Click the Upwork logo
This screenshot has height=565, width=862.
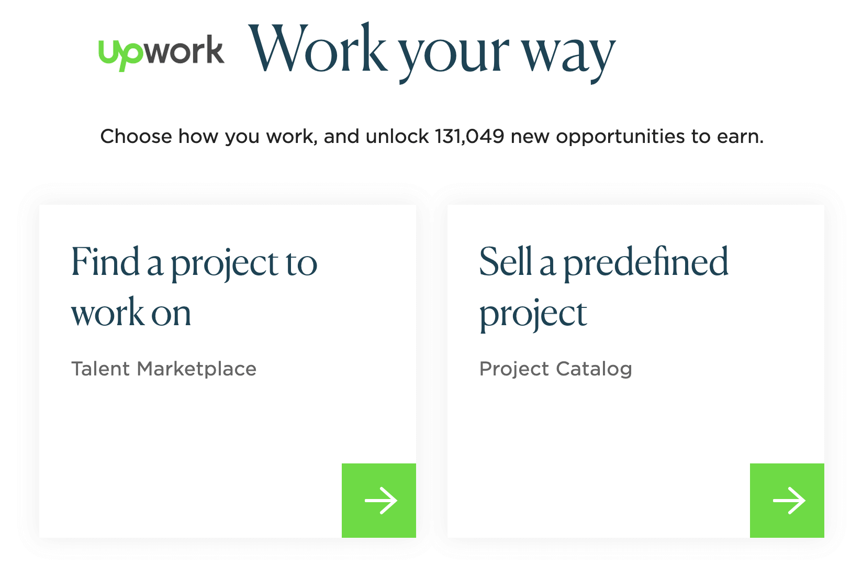(x=160, y=51)
